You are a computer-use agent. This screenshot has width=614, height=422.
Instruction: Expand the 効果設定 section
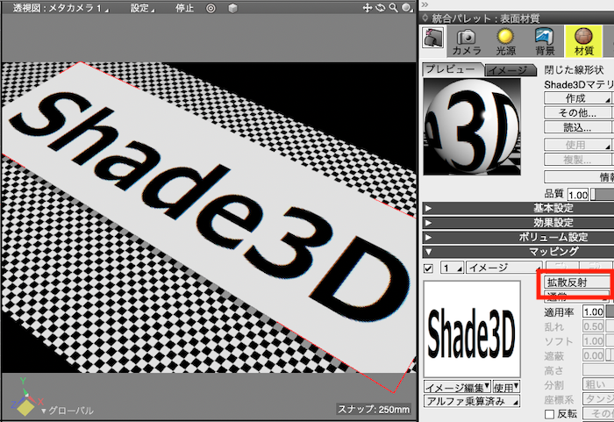point(518,223)
